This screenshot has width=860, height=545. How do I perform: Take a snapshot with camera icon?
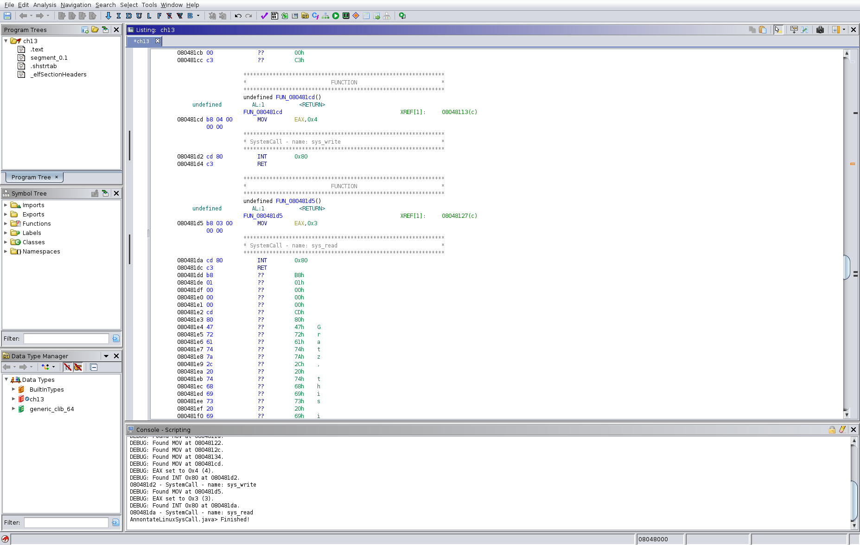(x=820, y=30)
